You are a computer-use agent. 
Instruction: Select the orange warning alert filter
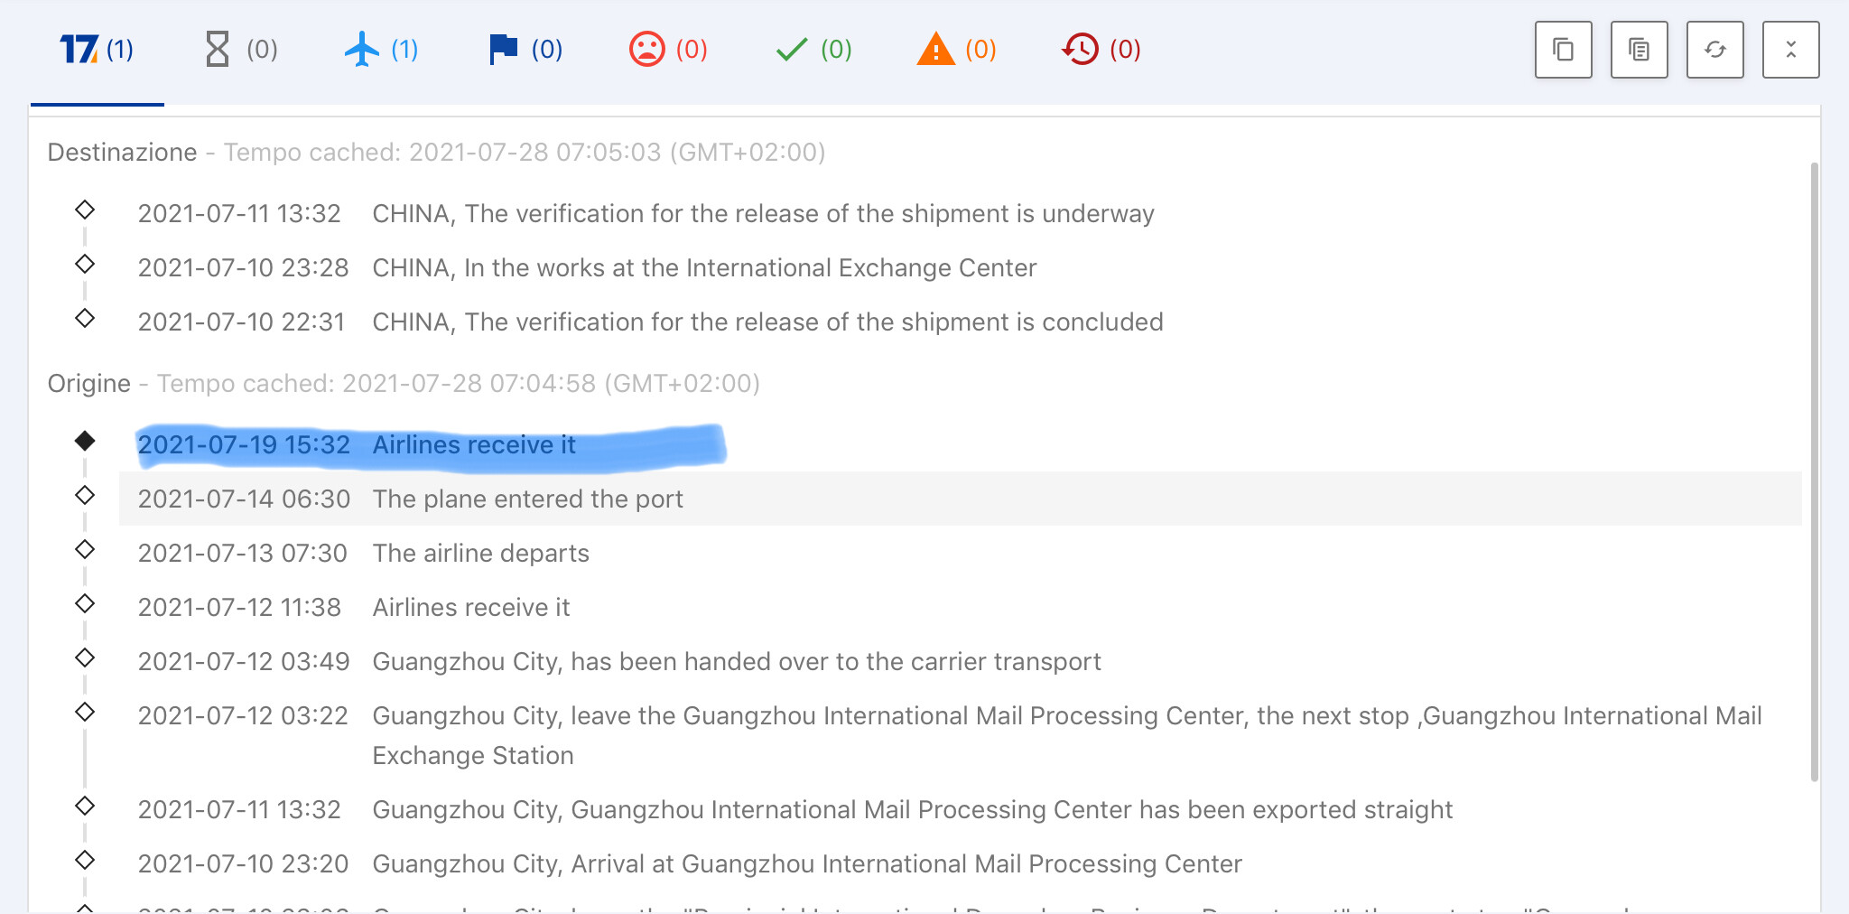coord(957,50)
